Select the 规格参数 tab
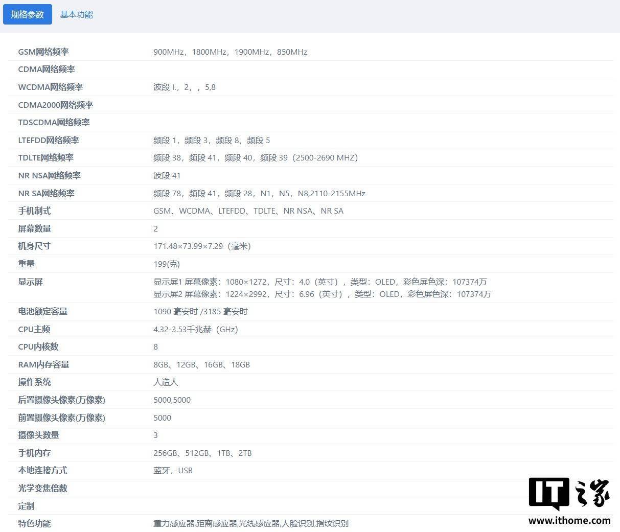This screenshot has width=620, height=532. 27,14
